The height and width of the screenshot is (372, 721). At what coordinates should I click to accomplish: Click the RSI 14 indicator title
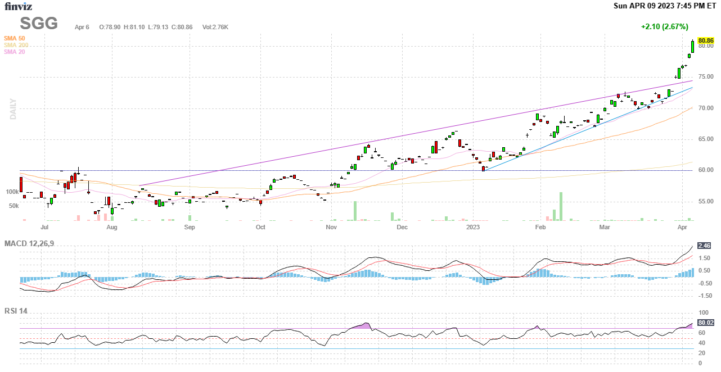(16, 311)
